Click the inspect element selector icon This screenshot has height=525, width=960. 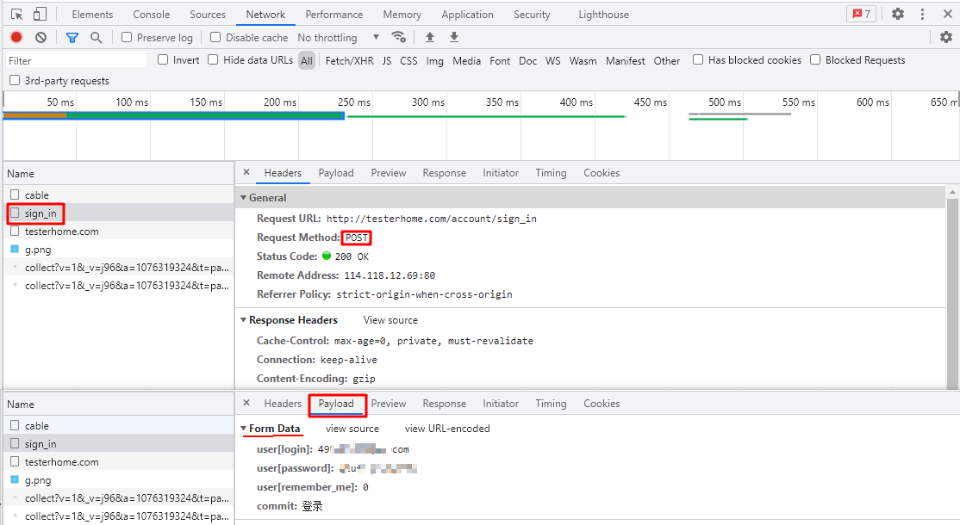tap(16, 15)
